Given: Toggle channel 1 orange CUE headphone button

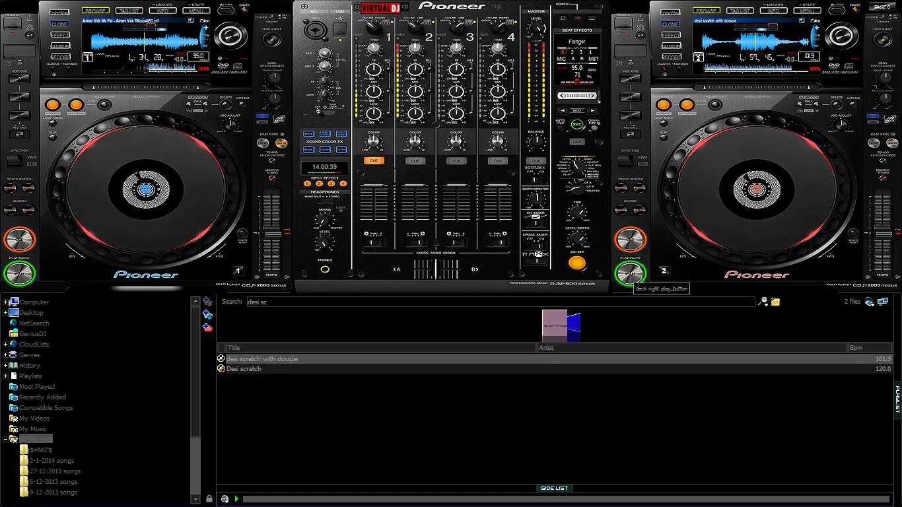Looking at the screenshot, I should (374, 160).
